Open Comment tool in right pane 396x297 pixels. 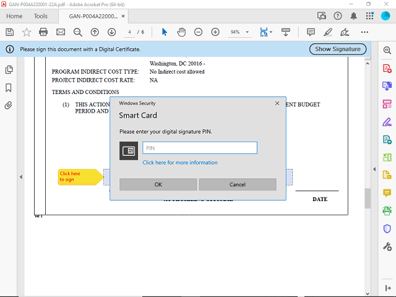click(387, 193)
